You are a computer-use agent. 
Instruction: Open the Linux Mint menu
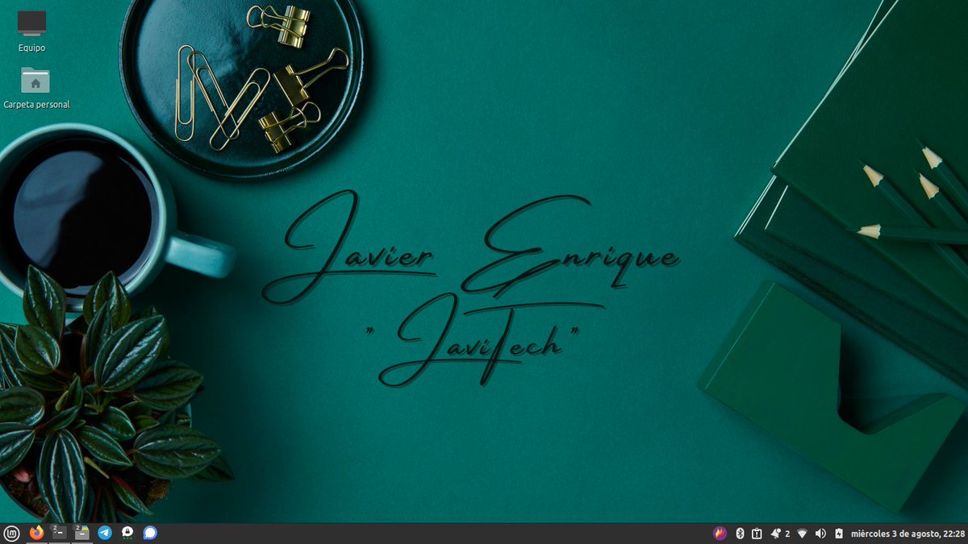coord(12,532)
